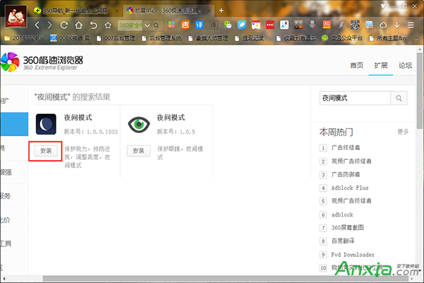This screenshot has width=424, height=283.
Task: Open the browser main menu icon
Action: click(411, 25)
